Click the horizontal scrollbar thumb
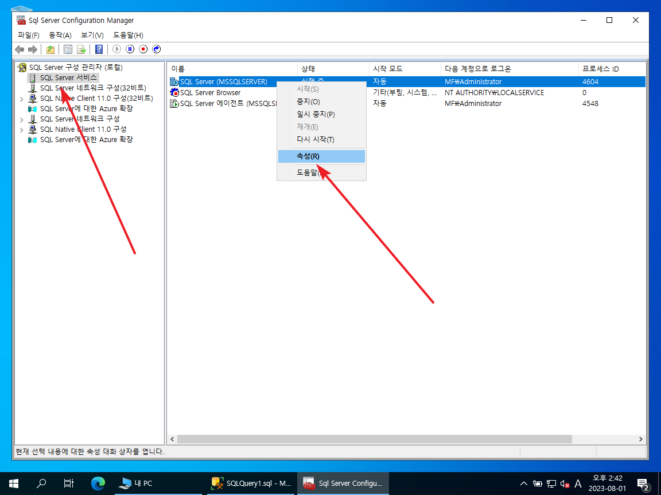 (374, 439)
